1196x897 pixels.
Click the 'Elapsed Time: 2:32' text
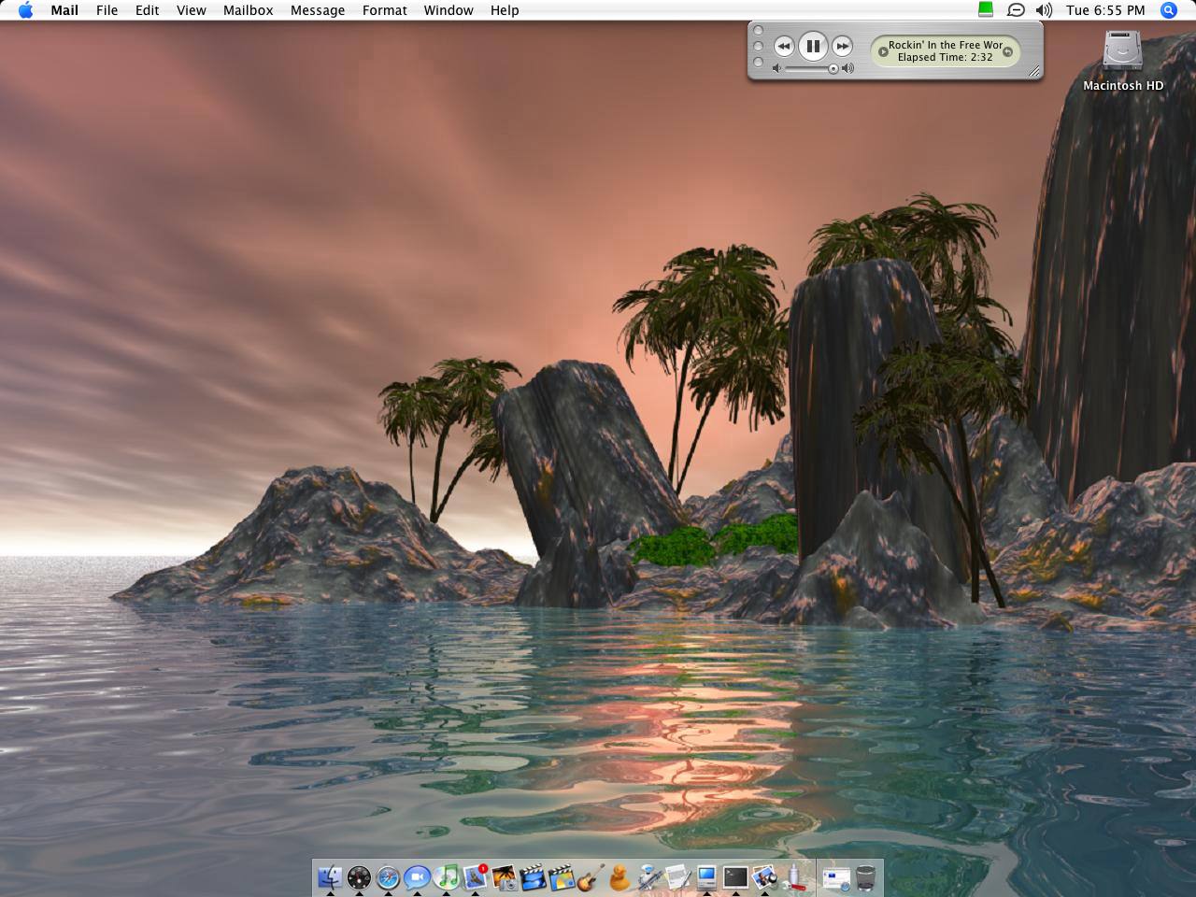pyautogui.click(x=945, y=57)
